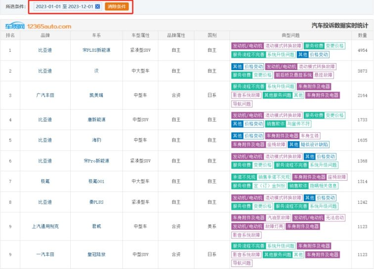
Task: Click the 疑似设计缺陷 tag
Action: [314, 144]
